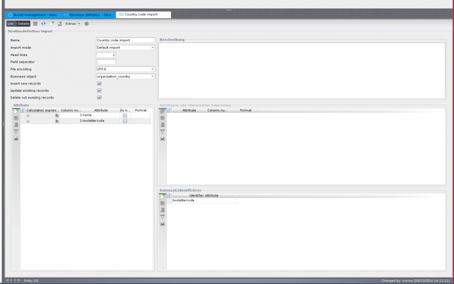
Task: Click the info icon next to Extras
Action: coord(87,24)
